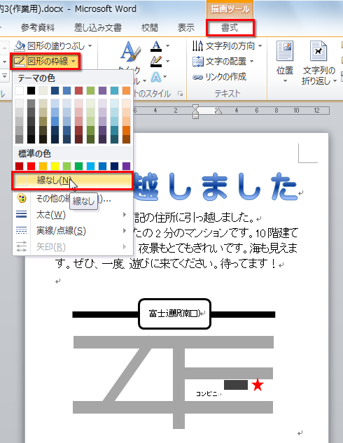Click the 太さ line weight icon
The width and height of the screenshot is (343, 443).
click(22, 214)
